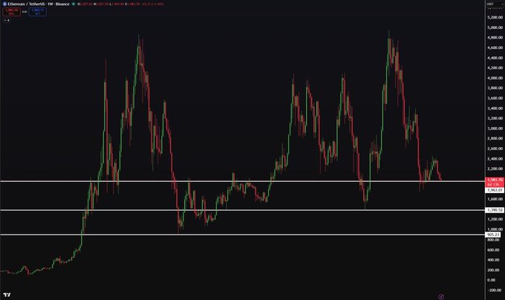Click the 1,390.52 price axis label
The width and height of the screenshot is (505, 300).
point(495,210)
